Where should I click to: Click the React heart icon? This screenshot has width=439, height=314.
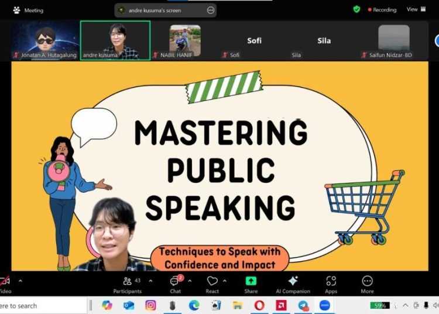pyautogui.click(x=212, y=282)
